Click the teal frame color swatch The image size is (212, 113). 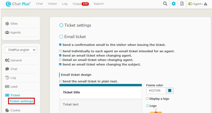coord(170,91)
